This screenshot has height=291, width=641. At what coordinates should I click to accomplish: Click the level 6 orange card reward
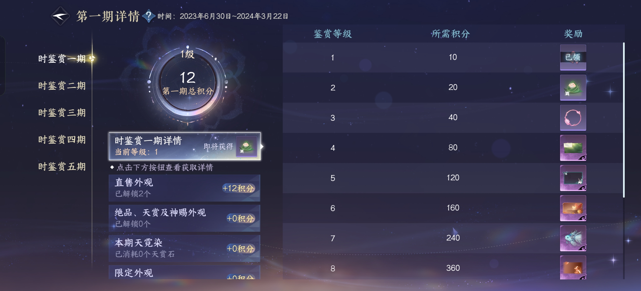573,208
